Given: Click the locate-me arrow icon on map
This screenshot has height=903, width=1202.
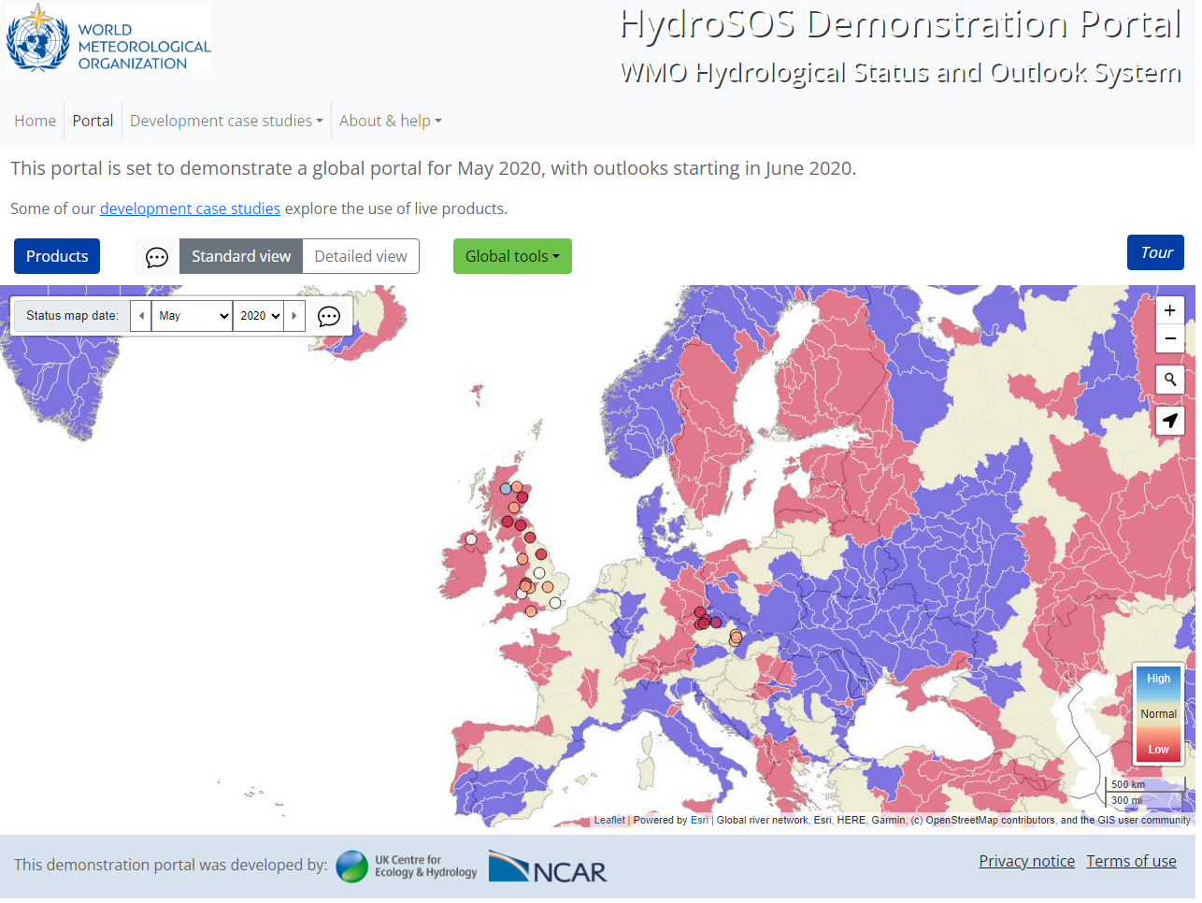Looking at the screenshot, I should coord(1169,421).
